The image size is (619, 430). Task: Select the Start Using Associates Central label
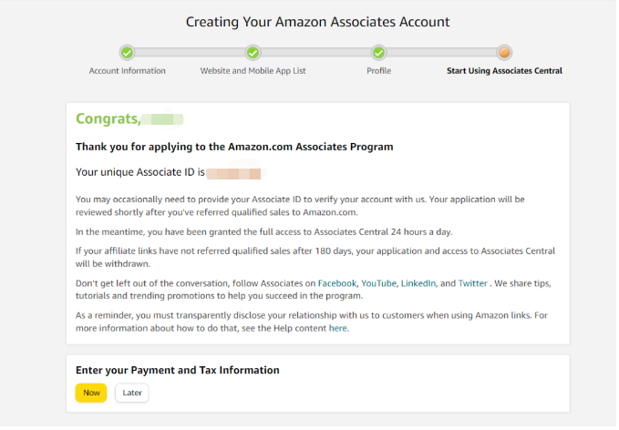point(504,71)
